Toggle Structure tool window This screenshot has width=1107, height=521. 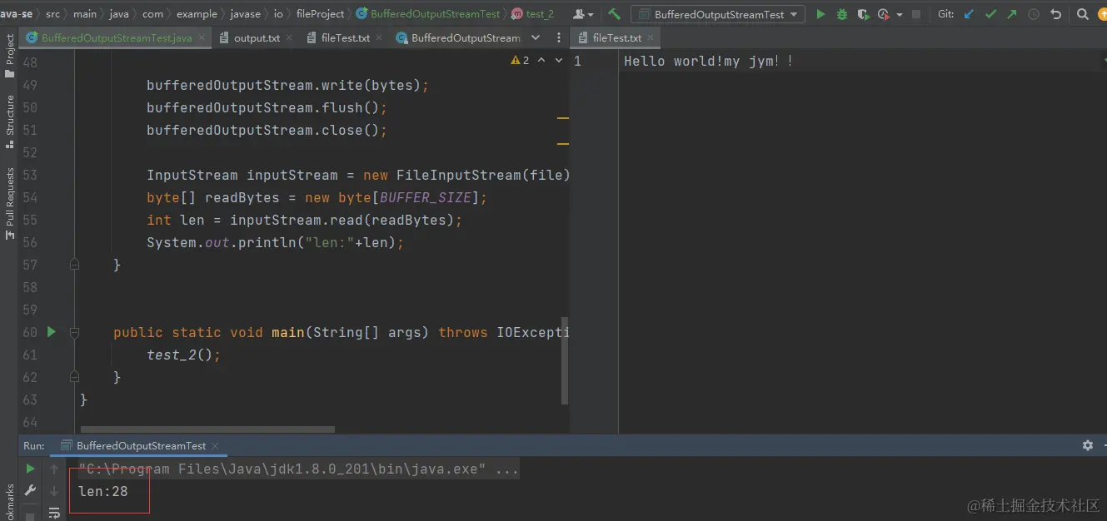coord(9,122)
